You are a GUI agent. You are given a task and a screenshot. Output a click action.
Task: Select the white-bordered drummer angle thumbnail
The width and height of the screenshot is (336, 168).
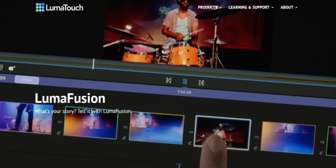pos(222,133)
